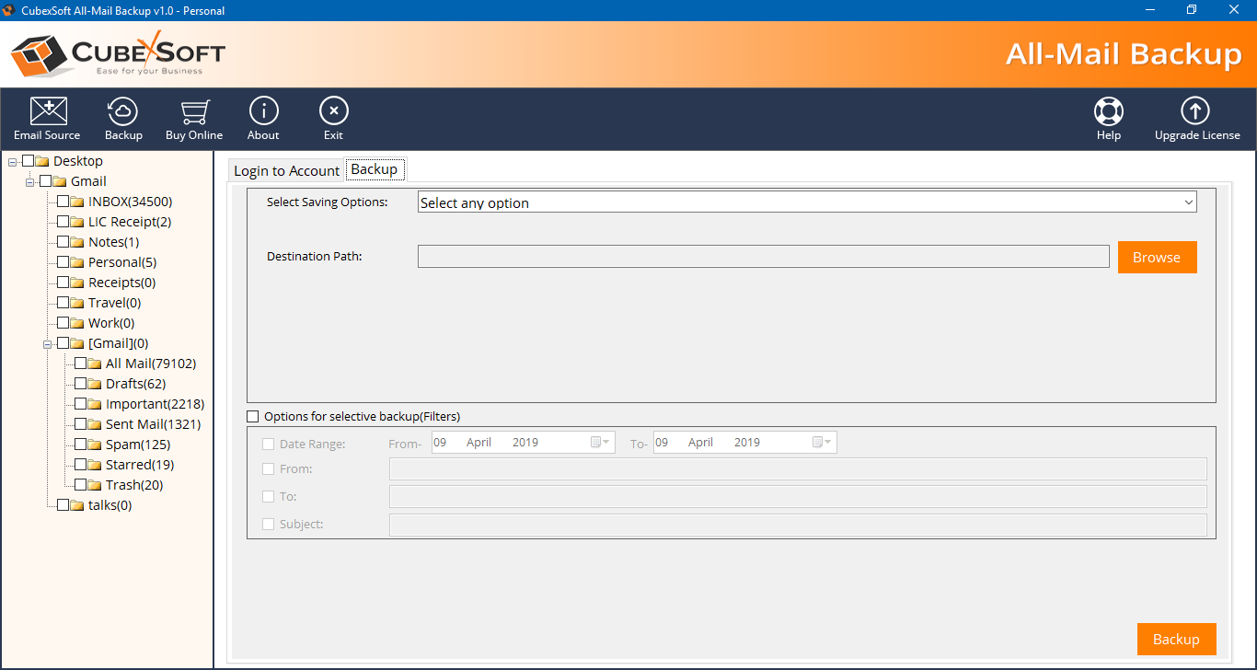Viewport: 1257px width, 670px height.
Task: Select the Backup toolbar icon
Action: pyautogui.click(x=122, y=117)
